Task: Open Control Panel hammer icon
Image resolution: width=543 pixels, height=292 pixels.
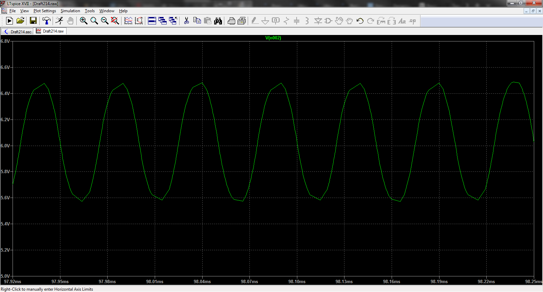Action: (46, 21)
